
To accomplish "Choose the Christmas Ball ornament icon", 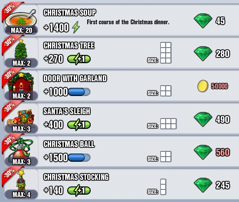I will pyautogui.click(x=21, y=148).
